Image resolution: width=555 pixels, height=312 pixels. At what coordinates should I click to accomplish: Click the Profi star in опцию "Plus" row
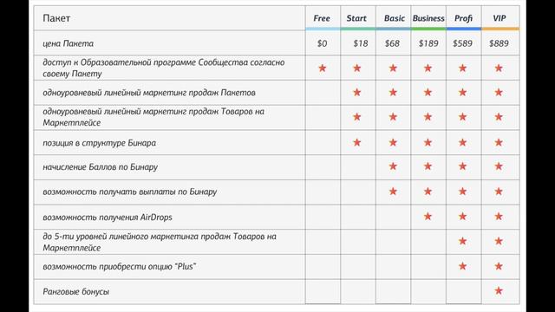(462, 266)
